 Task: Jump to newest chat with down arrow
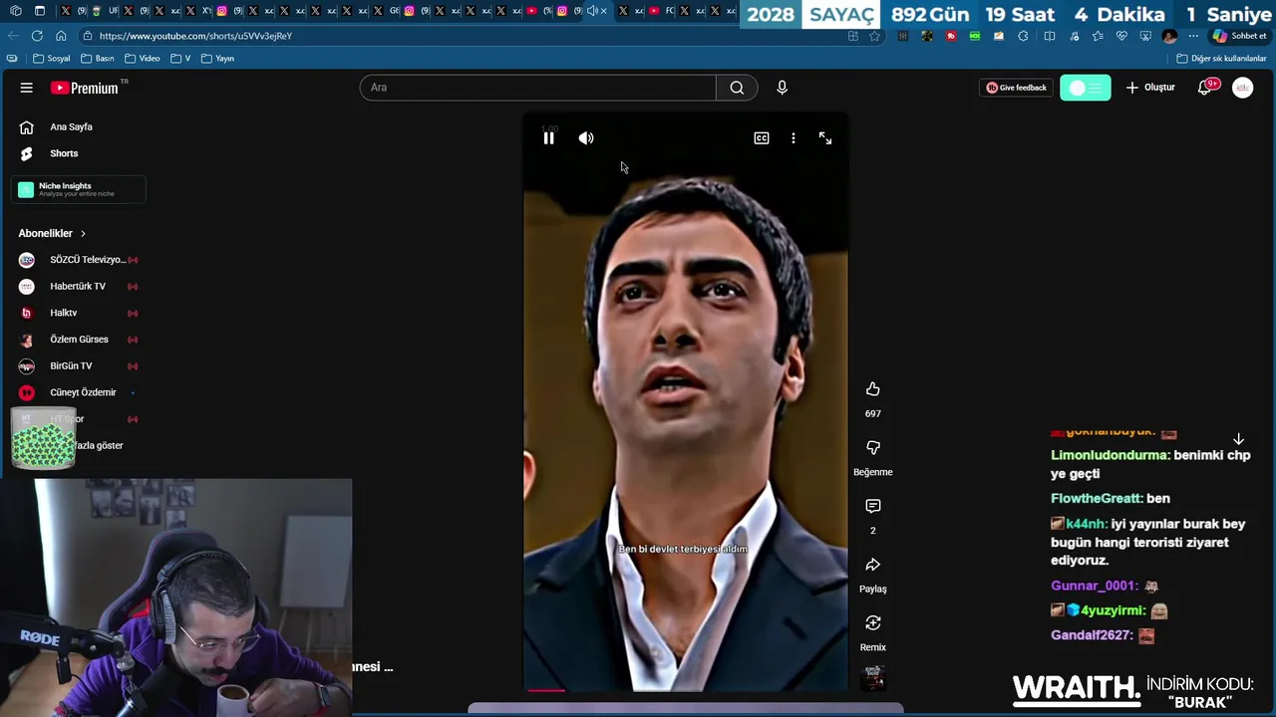[1238, 439]
